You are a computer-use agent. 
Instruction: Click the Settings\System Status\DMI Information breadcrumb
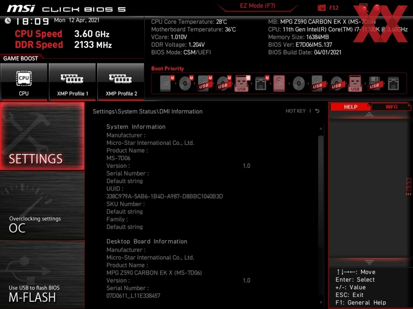[x=148, y=111]
